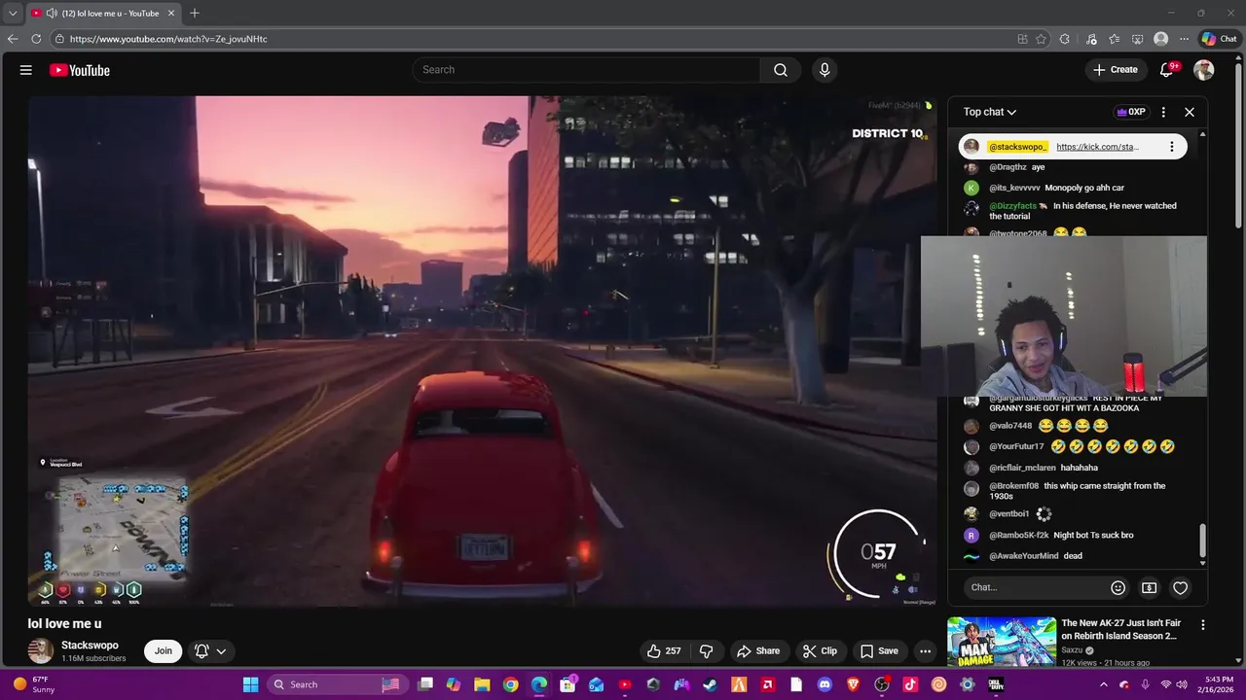This screenshot has height=700, width=1246.
Task: Open the weather widget showing 67°F
Action: tap(34, 684)
